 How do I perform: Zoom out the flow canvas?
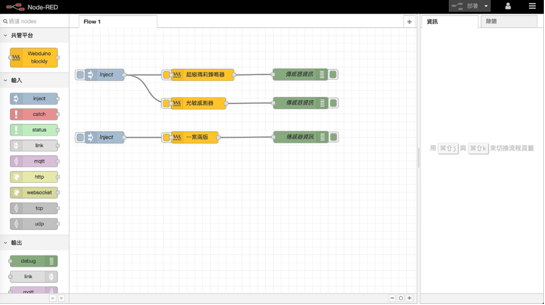392,299
